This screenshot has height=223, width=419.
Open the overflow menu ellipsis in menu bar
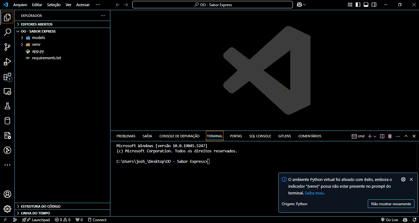(x=98, y=5)
